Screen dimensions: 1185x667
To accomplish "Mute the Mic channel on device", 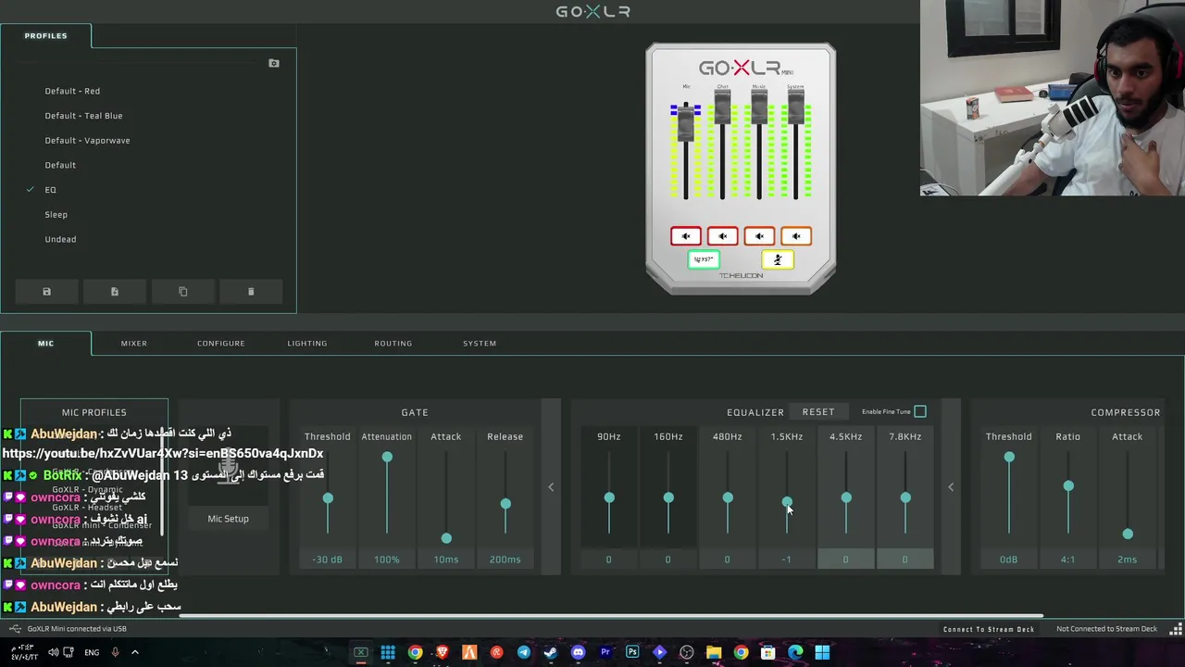I will coord(686,236).
